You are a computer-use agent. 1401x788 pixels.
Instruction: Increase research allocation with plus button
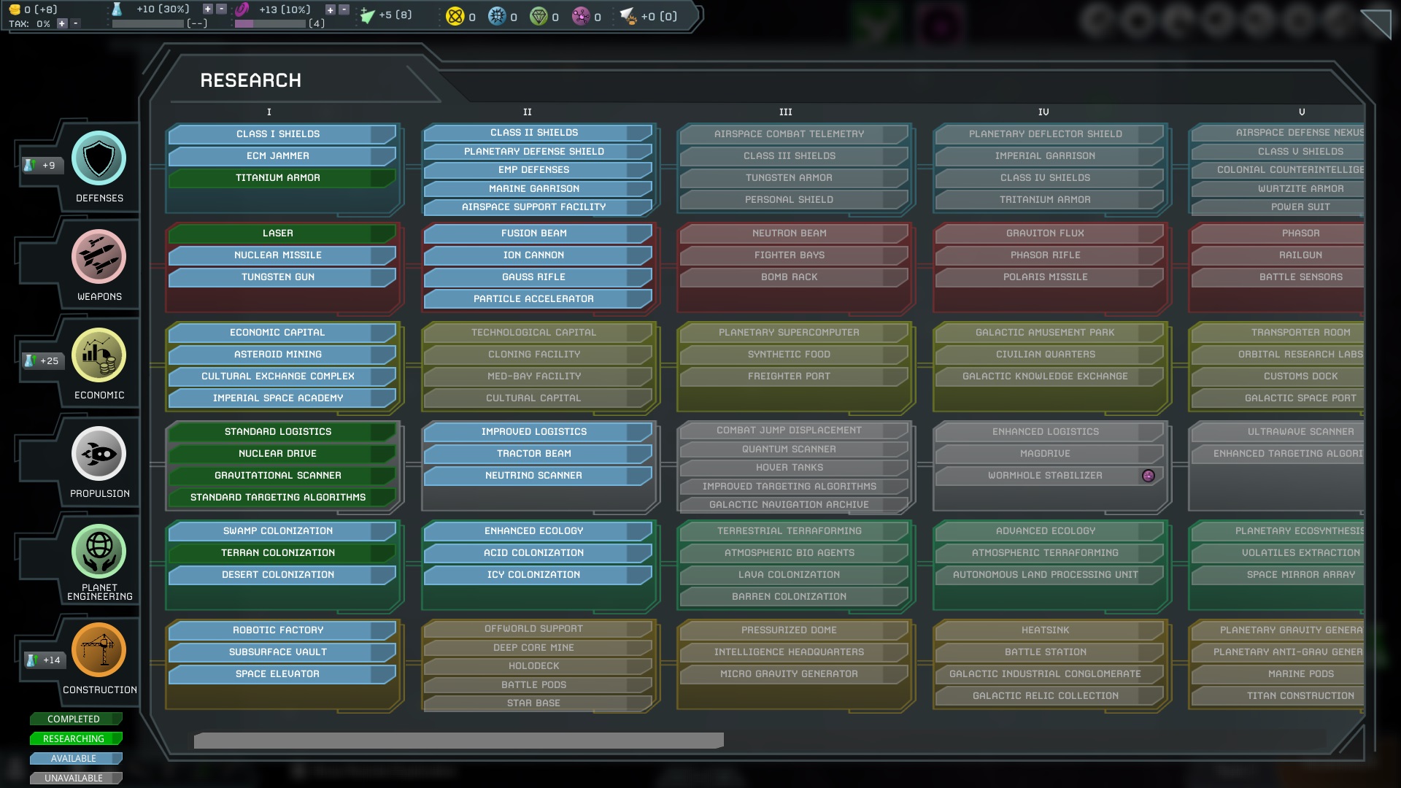[x=208, y=9]
